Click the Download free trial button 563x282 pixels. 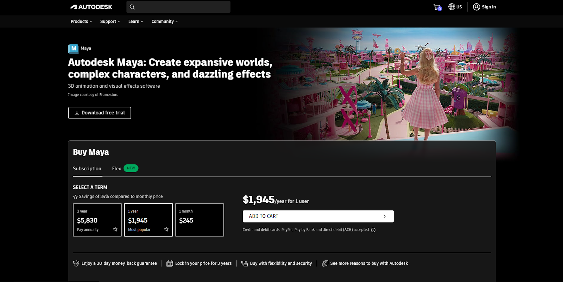pyautogui.click(x=100, y=113)
